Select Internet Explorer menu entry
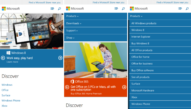191x109 pixels. pyautogui.click(x=160, y=37)
